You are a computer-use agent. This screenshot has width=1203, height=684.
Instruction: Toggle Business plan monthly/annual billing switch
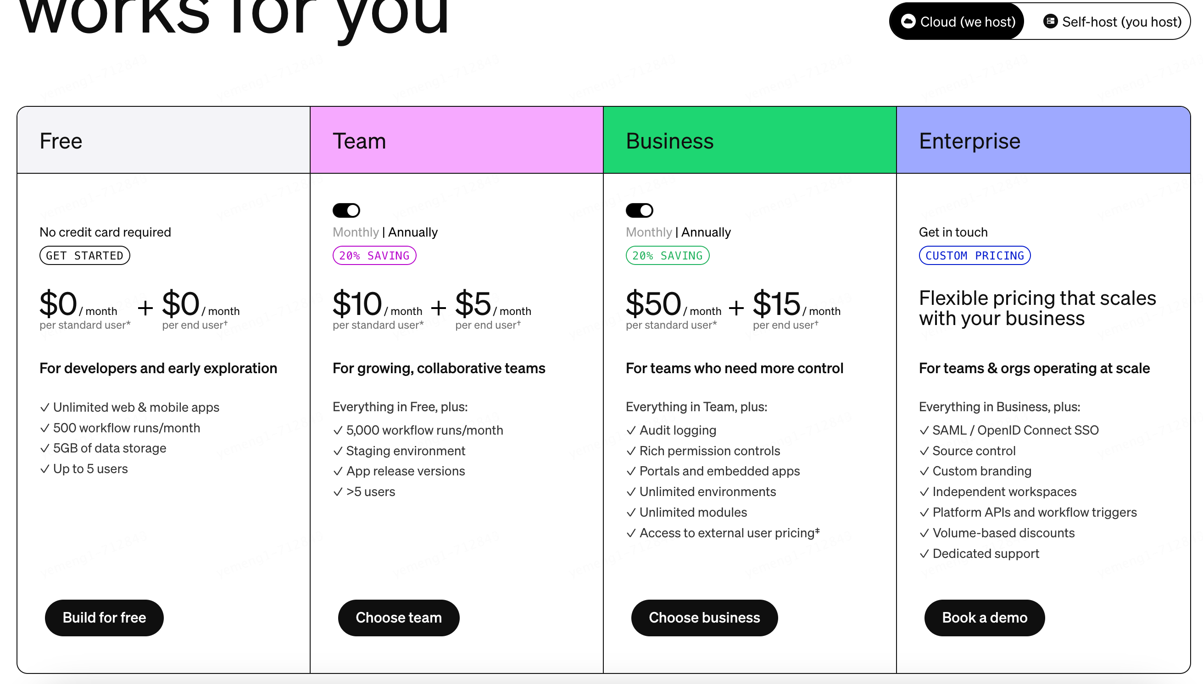click(x=639, y=210)
